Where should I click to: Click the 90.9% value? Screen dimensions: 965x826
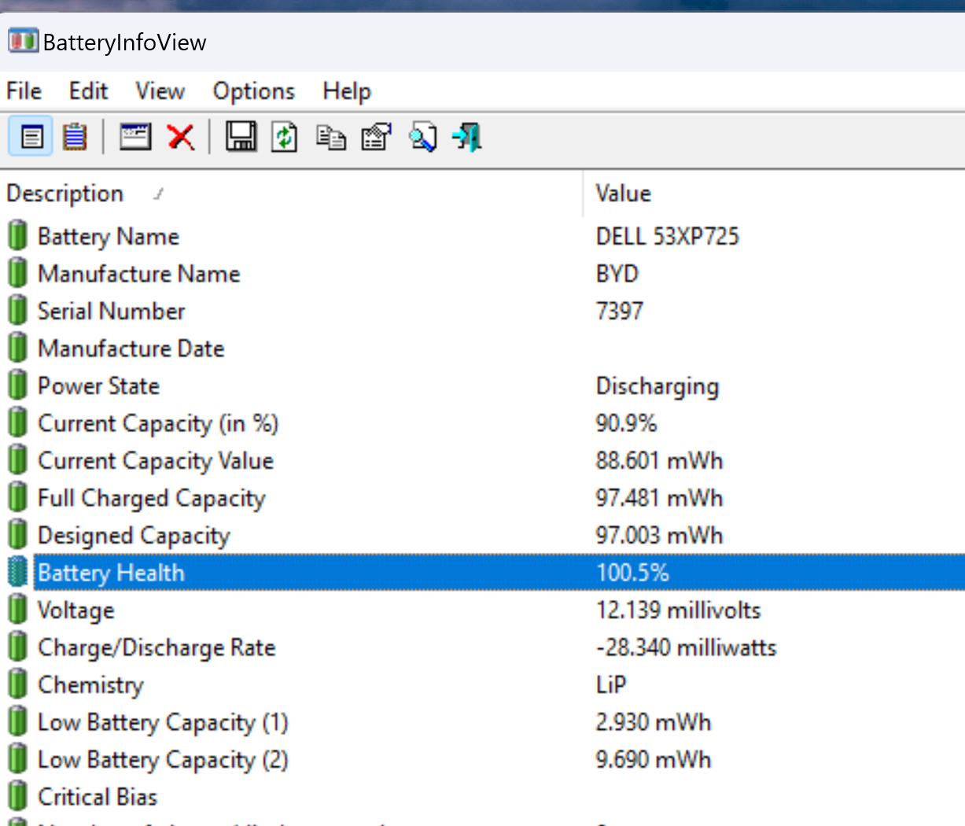(626, 423)
